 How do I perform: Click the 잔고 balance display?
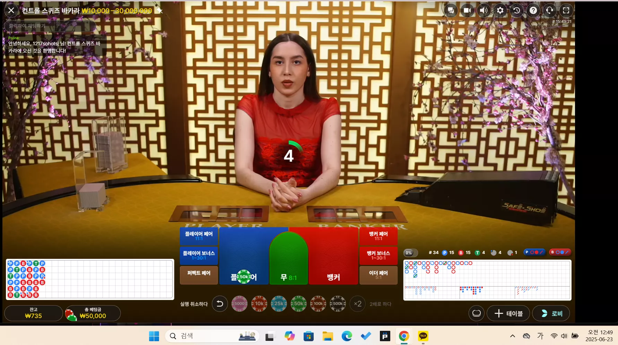(x=33, y=313)
